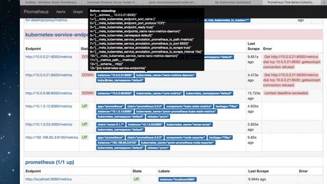The width and height of the screenshot is (327, 184).
Task: Click UP state badge for 10.1.0.53:5000
Action: pos(84,124)
